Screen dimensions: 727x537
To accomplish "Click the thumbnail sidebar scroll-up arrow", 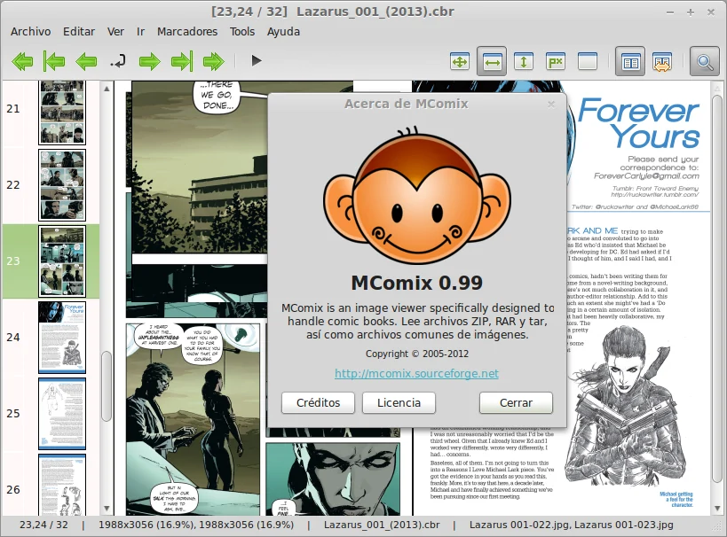I will pyautogui.click(x=107, y=88).
